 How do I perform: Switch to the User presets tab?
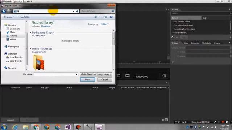tap(204, 18)
